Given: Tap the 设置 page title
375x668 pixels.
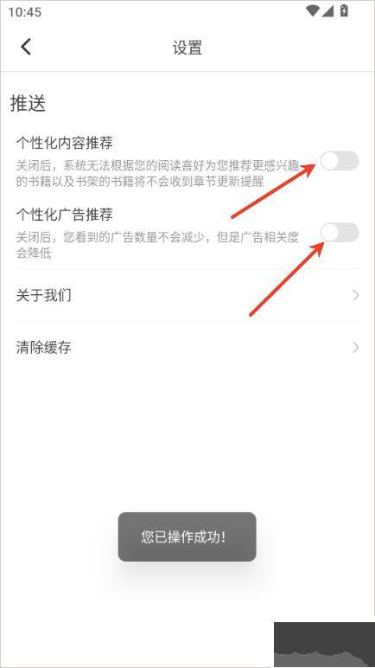Looking at the screenshot, I should [x=187, y=48].
